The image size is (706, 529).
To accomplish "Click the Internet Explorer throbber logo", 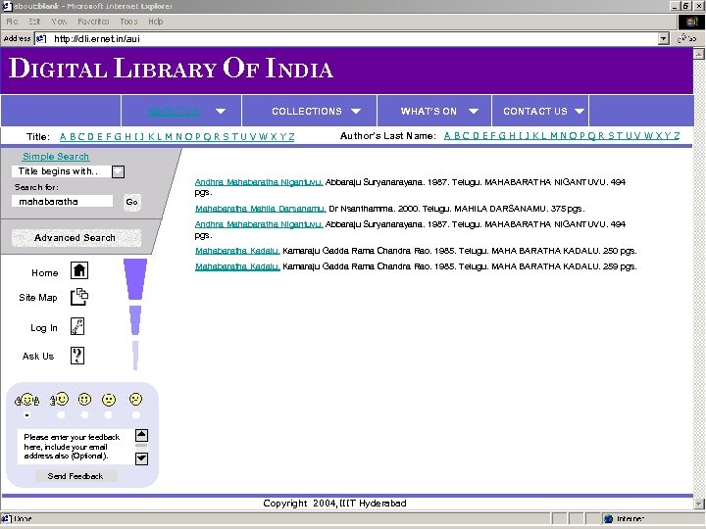I will click(x=691, y=22).
